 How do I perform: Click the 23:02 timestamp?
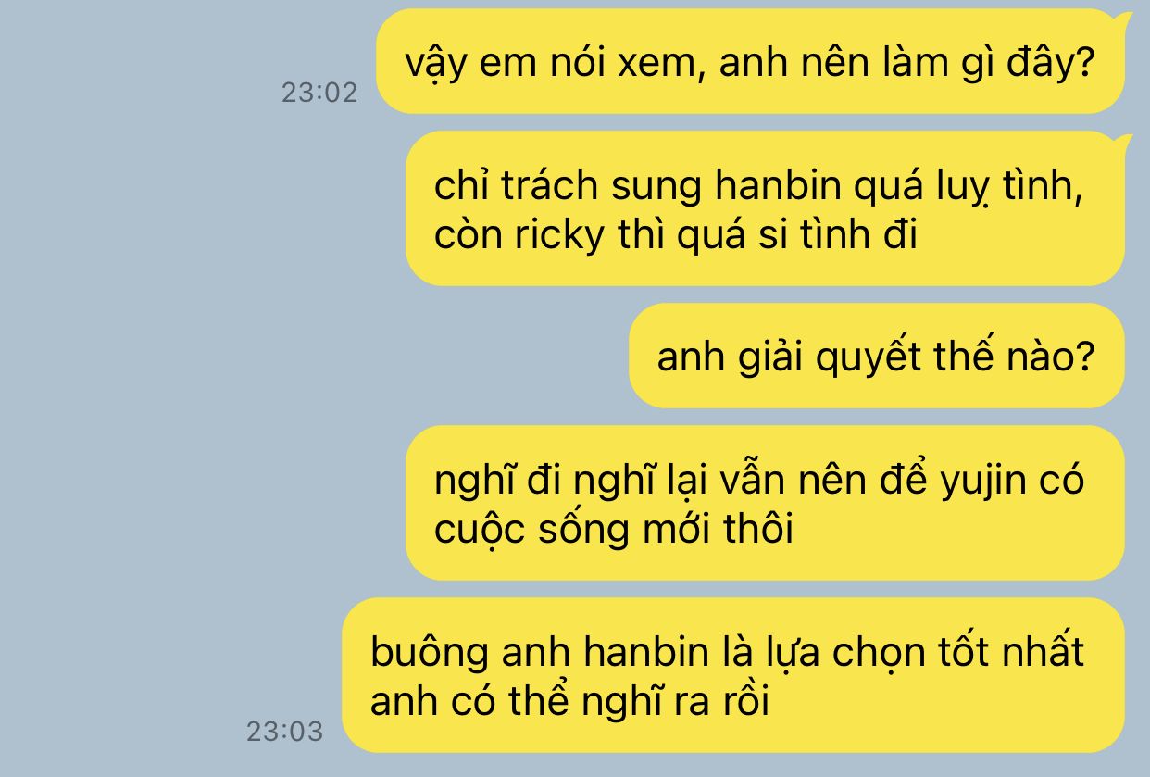pos(319,93)
